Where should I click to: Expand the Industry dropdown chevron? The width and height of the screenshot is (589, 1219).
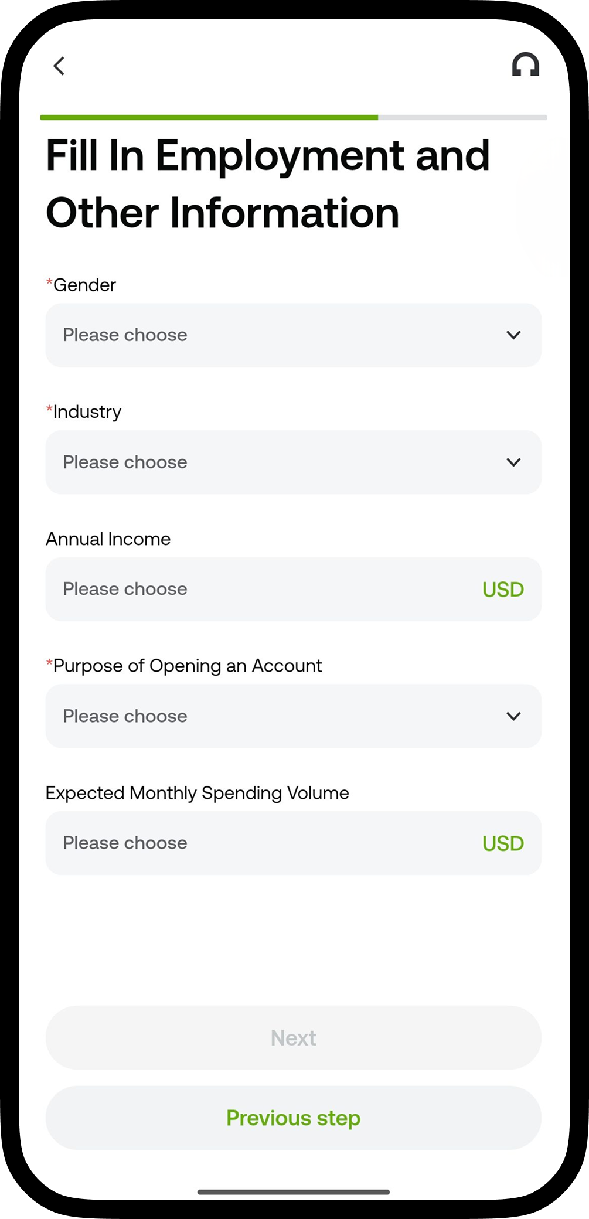click(x=513, y=462)
